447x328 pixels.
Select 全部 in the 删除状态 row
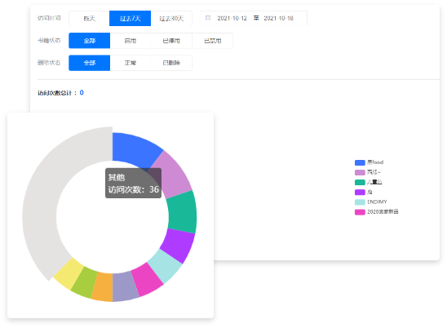pos(89,63)
